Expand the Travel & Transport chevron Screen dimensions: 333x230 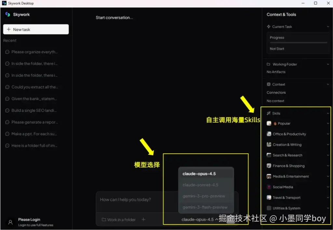point(328,198)
